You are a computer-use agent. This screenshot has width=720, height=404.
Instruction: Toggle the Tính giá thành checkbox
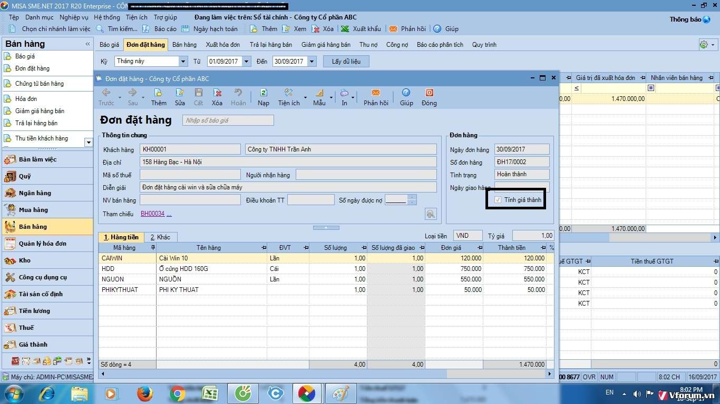[x=498, y=200]
